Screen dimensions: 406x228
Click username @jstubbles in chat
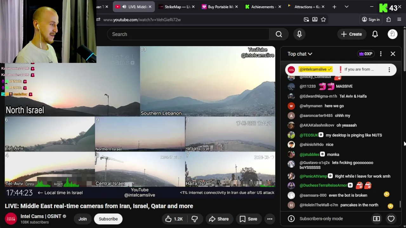pos(309,155)
